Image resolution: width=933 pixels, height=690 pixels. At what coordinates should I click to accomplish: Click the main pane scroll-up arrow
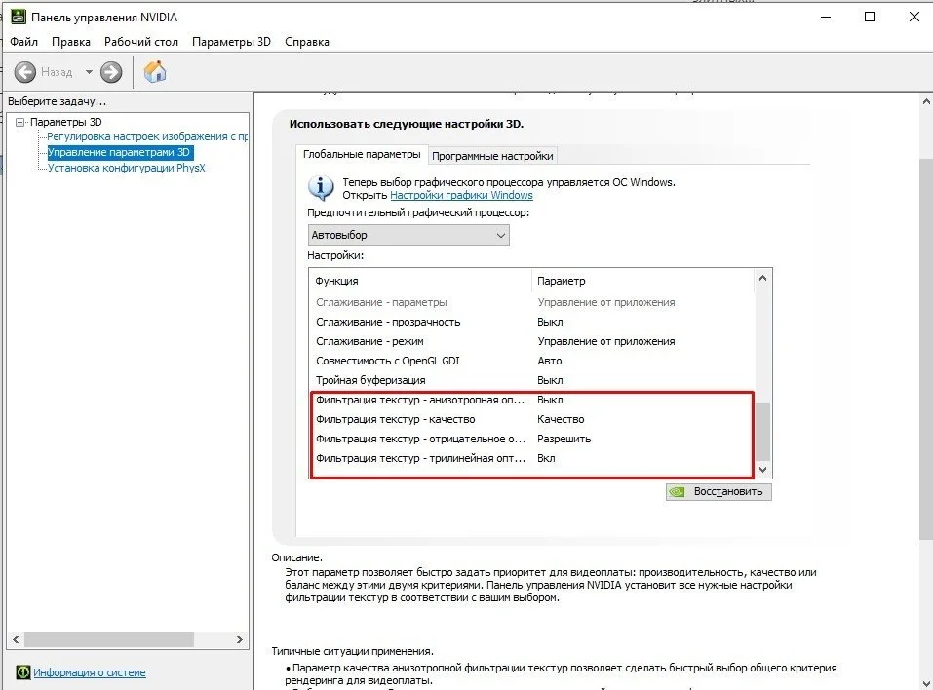click(926, 101)
